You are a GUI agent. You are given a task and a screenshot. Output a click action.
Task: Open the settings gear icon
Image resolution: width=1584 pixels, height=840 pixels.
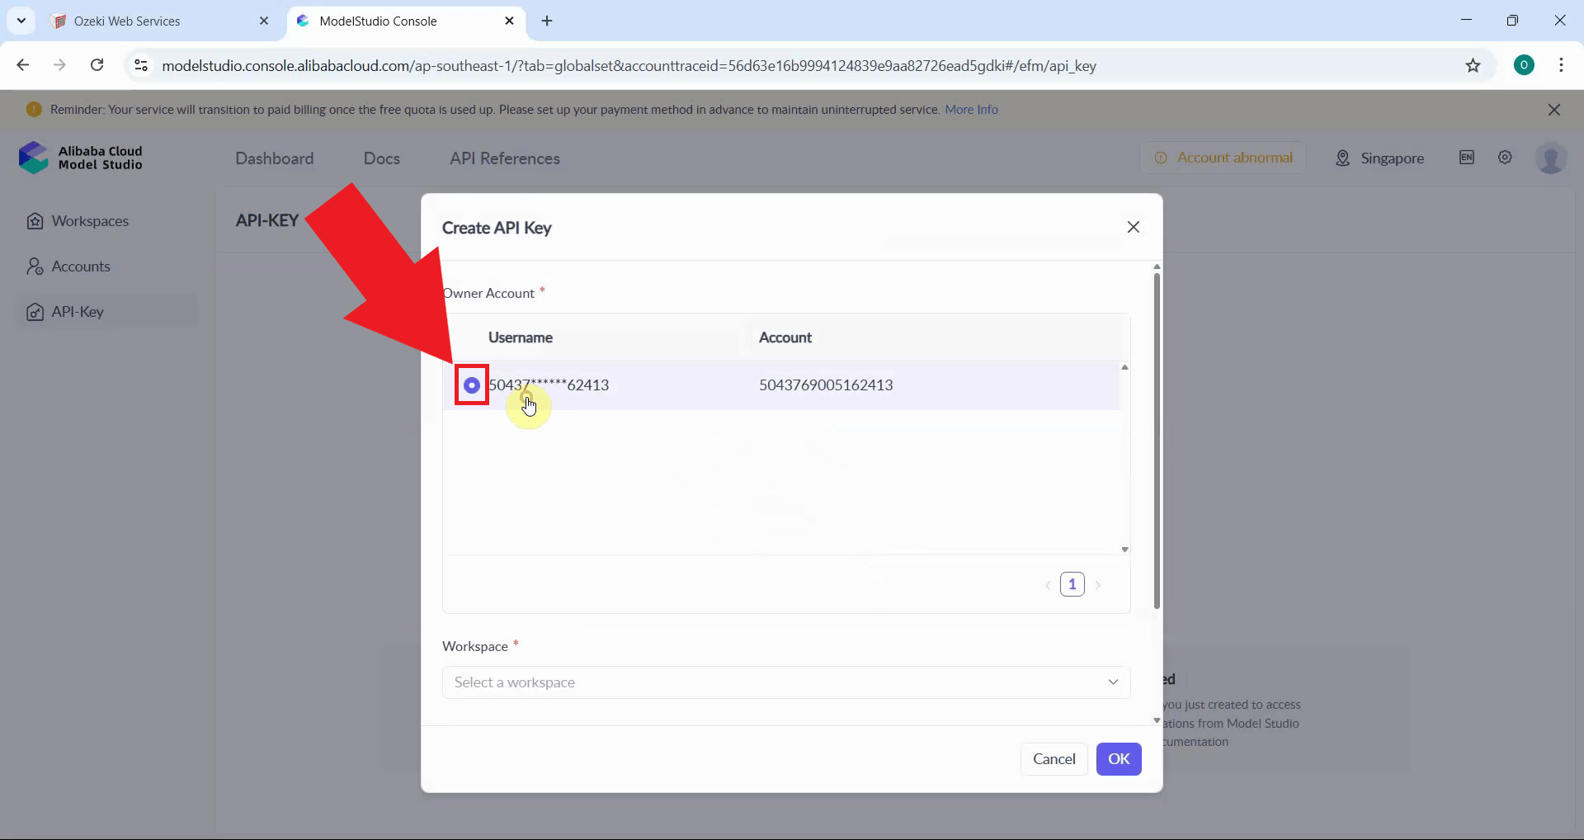(x=1505, y=158)
